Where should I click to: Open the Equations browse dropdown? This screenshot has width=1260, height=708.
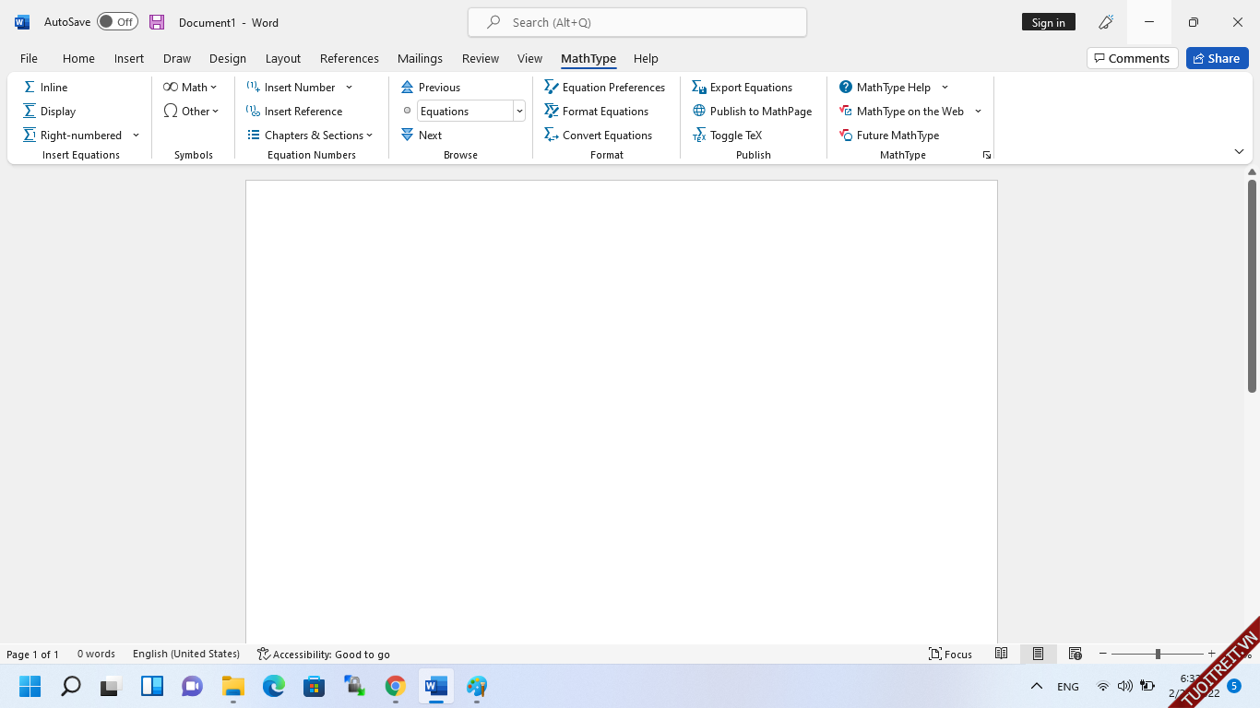tap(519, 111)
